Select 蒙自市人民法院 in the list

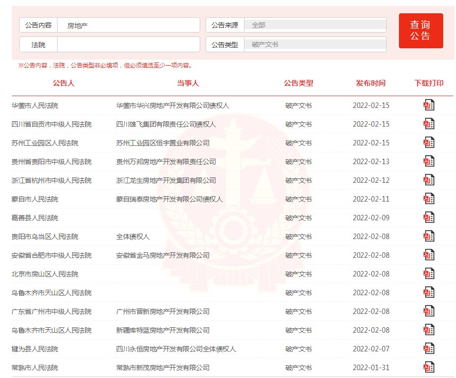[x=35, y=199]
